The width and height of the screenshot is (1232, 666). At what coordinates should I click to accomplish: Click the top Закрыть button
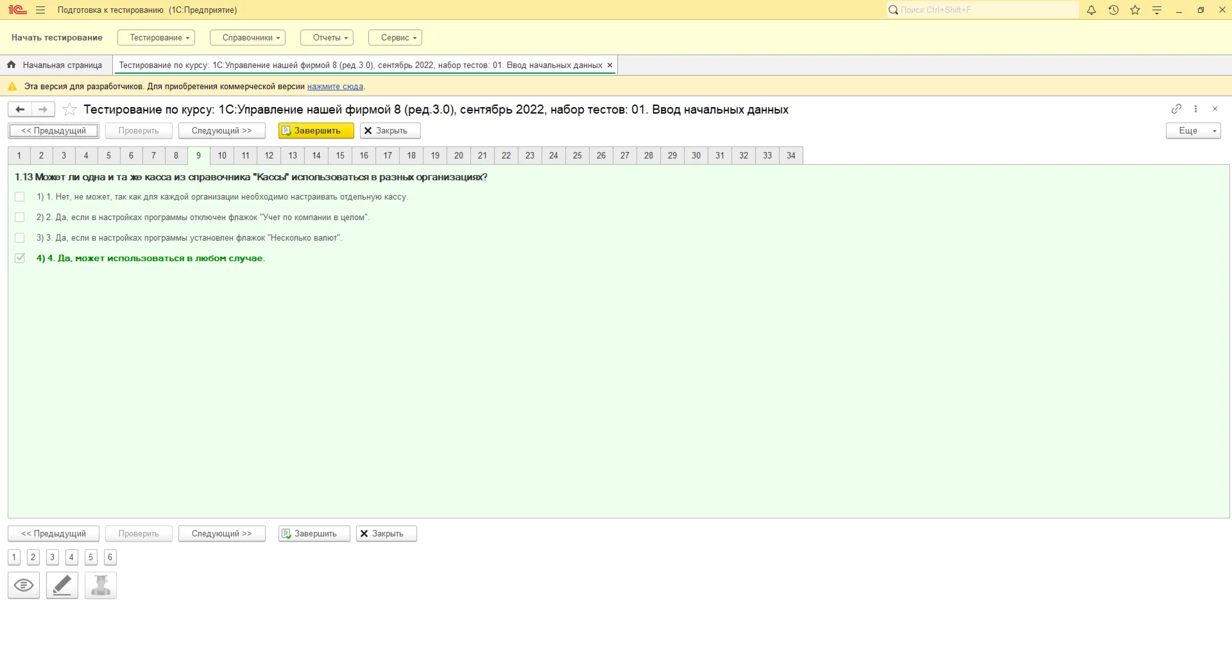coord(390,131)
